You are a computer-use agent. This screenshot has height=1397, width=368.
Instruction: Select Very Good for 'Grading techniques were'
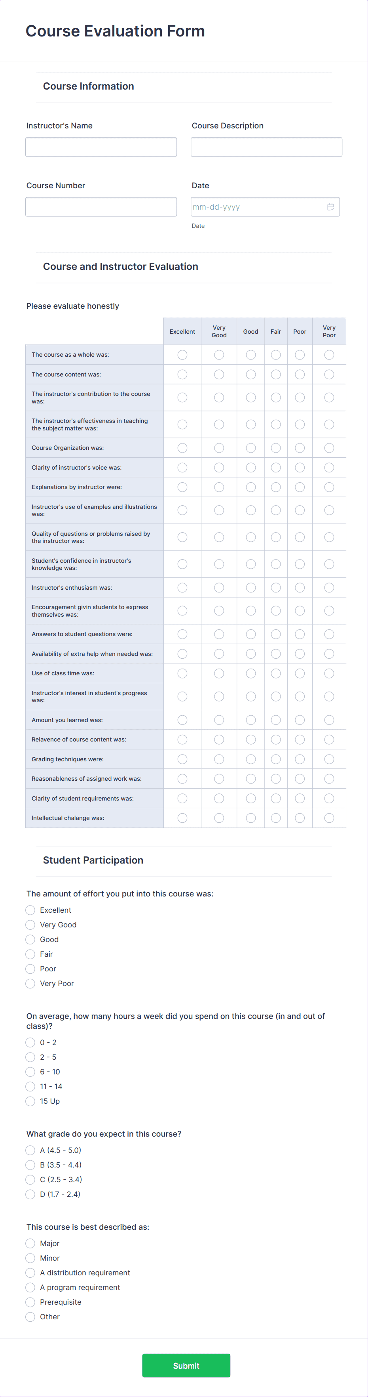click(x=219, y=759)
